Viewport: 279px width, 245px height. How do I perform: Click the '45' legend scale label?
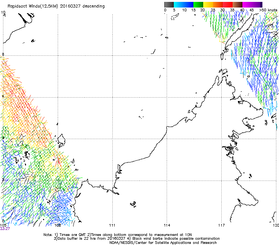[251, 10]
